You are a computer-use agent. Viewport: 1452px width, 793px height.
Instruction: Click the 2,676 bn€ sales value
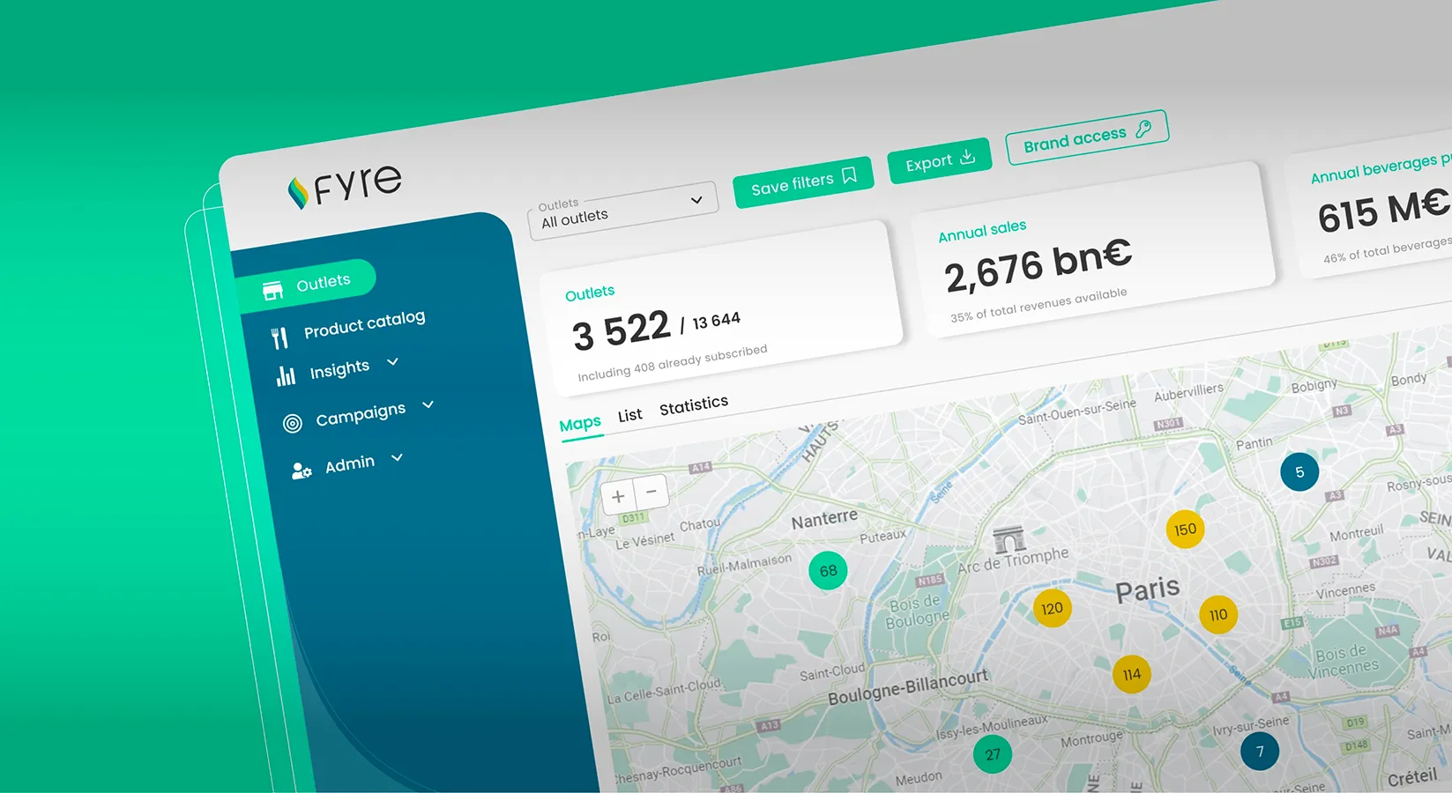[x=1038, y=266]
